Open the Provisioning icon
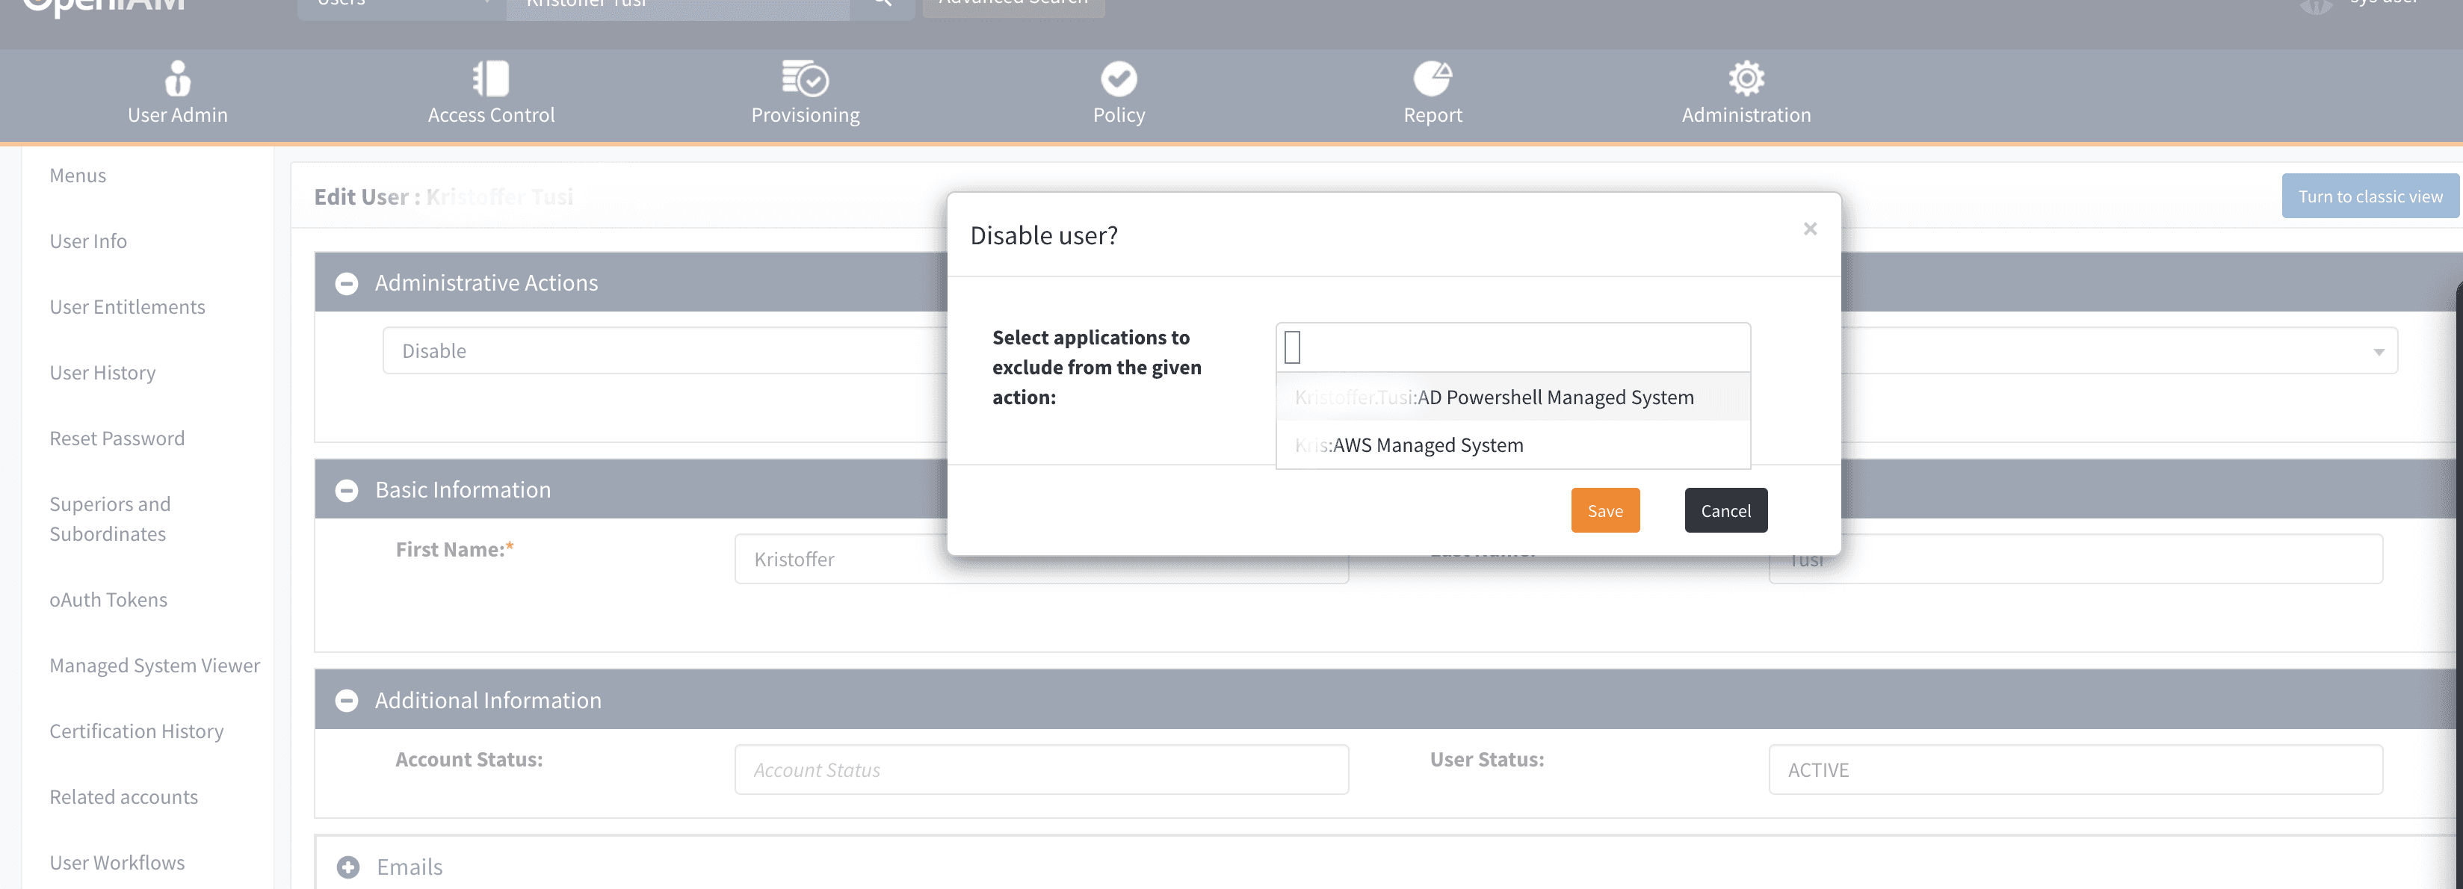The width and height of the screenshot is (2463, 889). 805,79
